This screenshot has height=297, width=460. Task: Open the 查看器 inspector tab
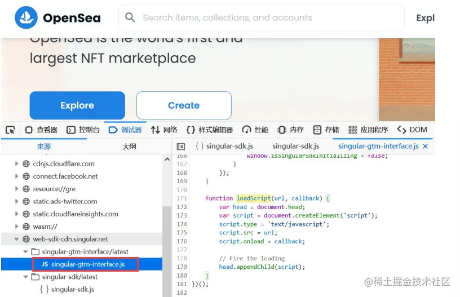click(41, 130)
